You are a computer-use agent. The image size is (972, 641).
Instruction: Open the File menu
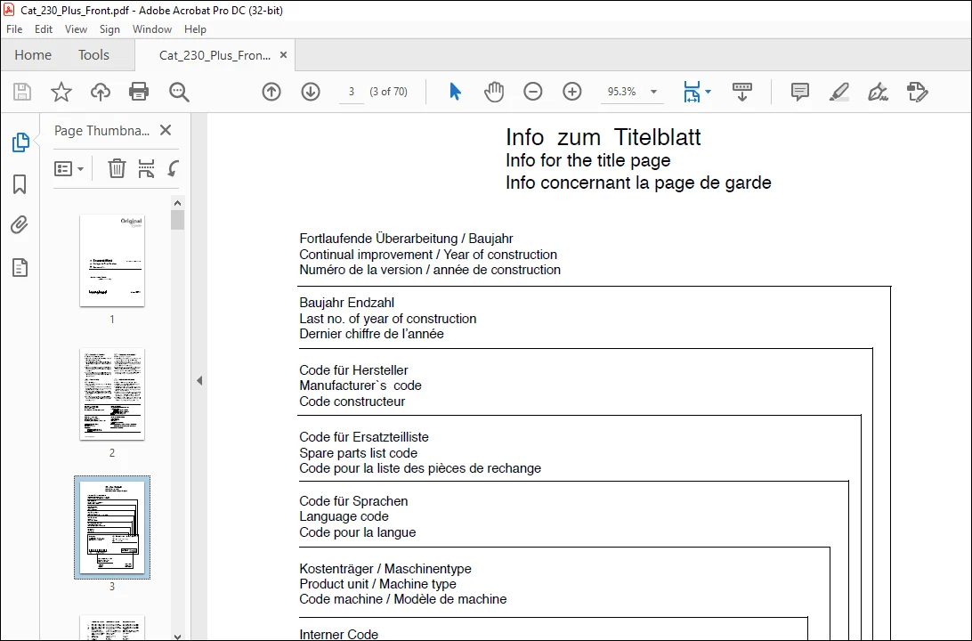tap(14, 29)
